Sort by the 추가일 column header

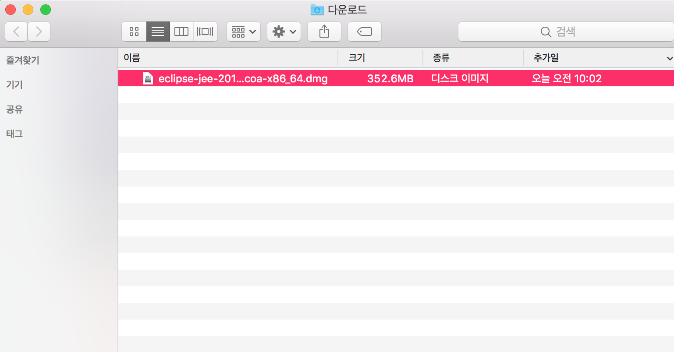[x=599, y=58]
